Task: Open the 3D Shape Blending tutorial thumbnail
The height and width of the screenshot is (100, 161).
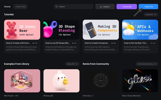Action: (x=61, y=30)
